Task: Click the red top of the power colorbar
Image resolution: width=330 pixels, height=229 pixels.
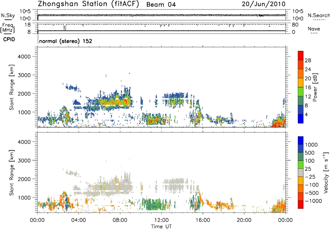Action: tap(301, 55)
